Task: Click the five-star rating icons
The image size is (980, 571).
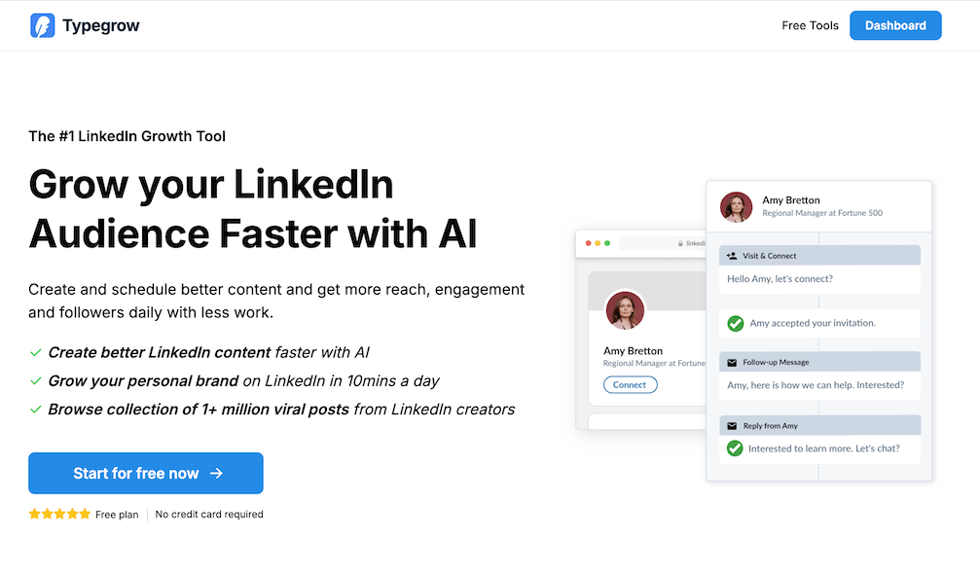Action: click(59, 515)
